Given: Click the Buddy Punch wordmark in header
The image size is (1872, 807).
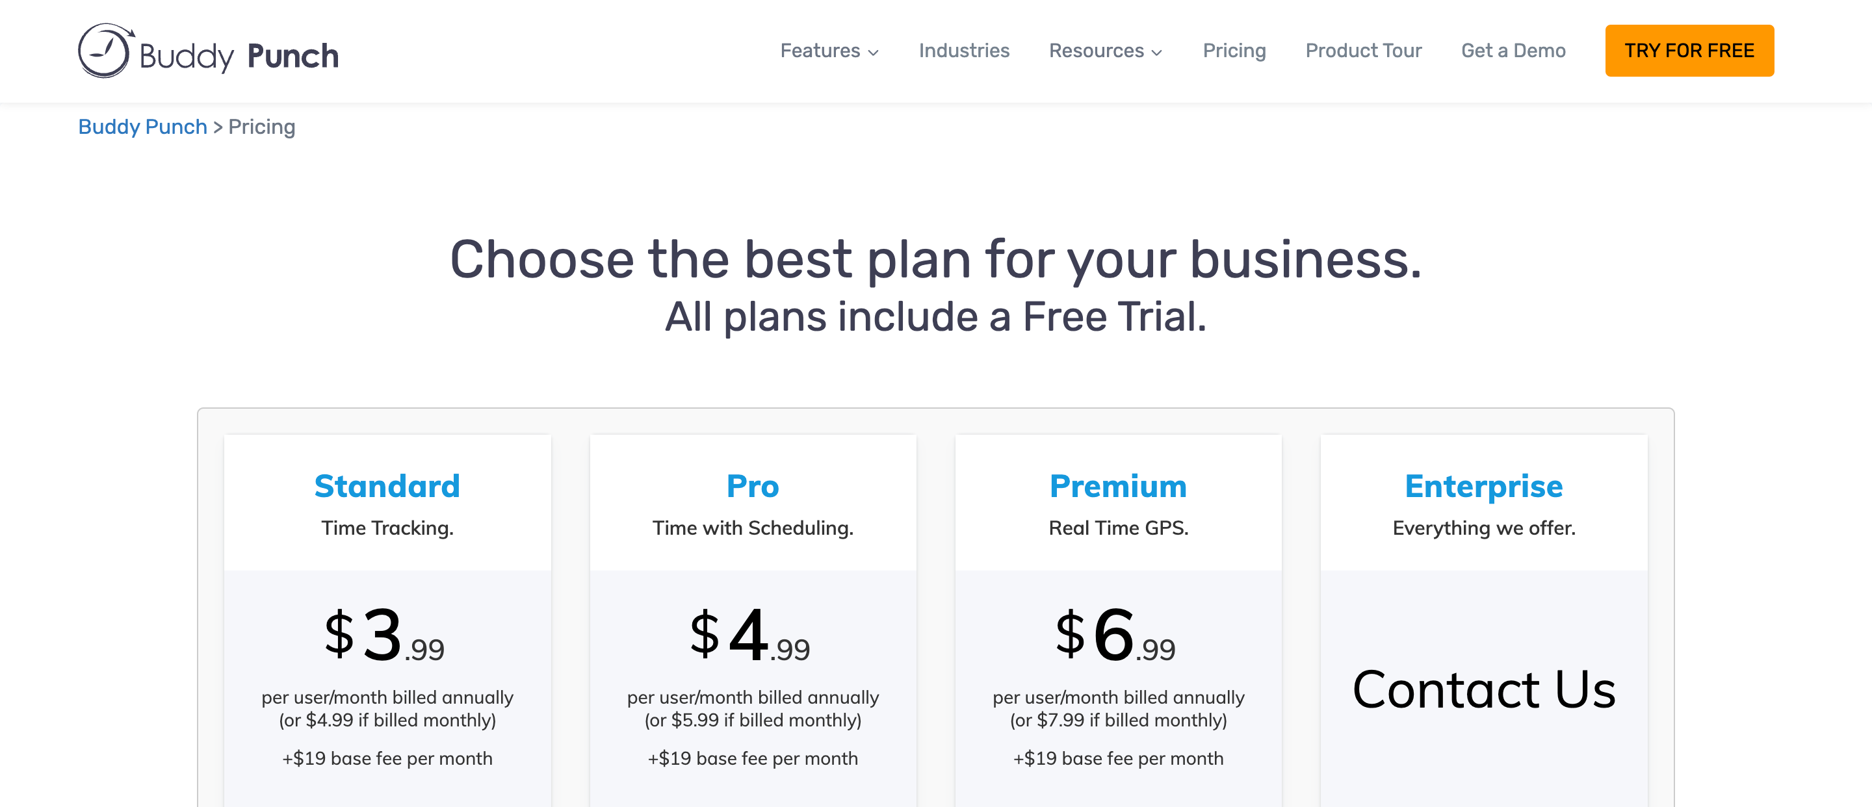Looking at the screenshot, I should coord(239,56).
